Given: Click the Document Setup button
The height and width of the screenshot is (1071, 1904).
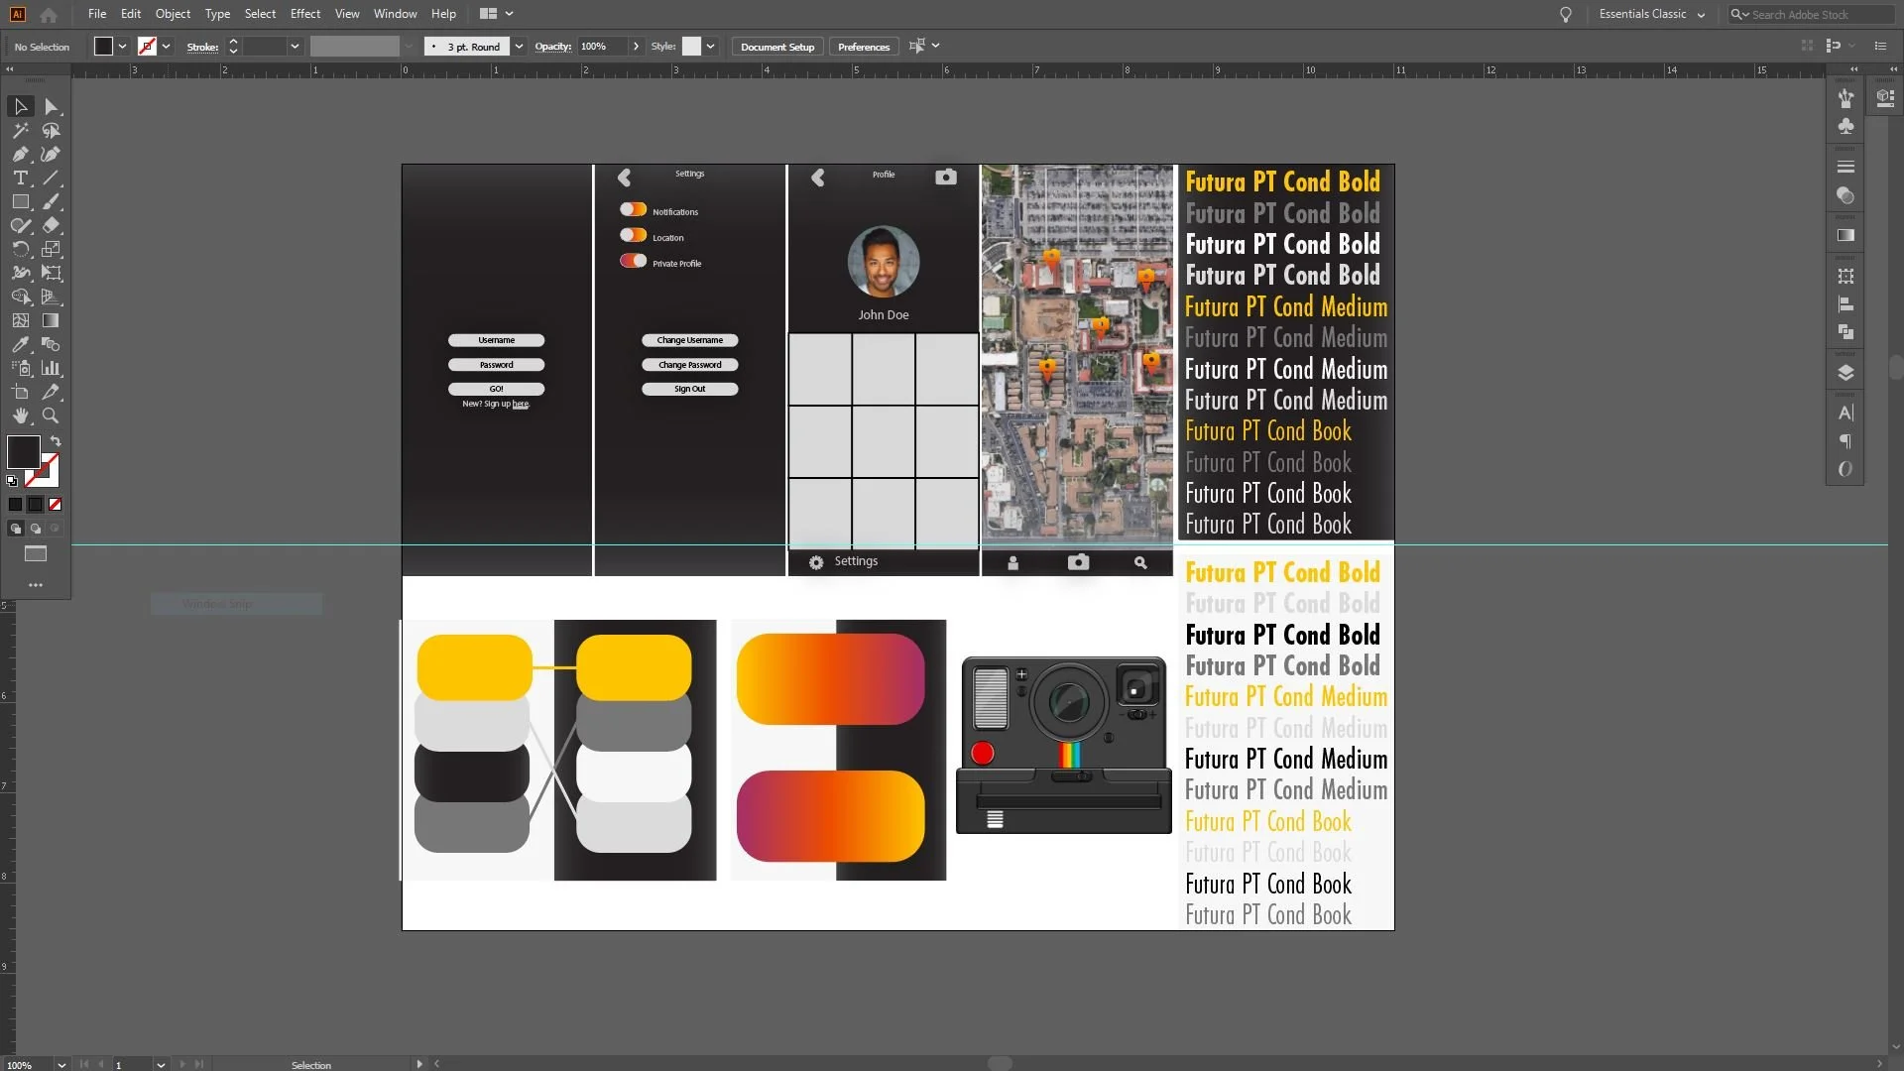Looking at the screenshot, I should pyautogui.click(x=776, y=47).
